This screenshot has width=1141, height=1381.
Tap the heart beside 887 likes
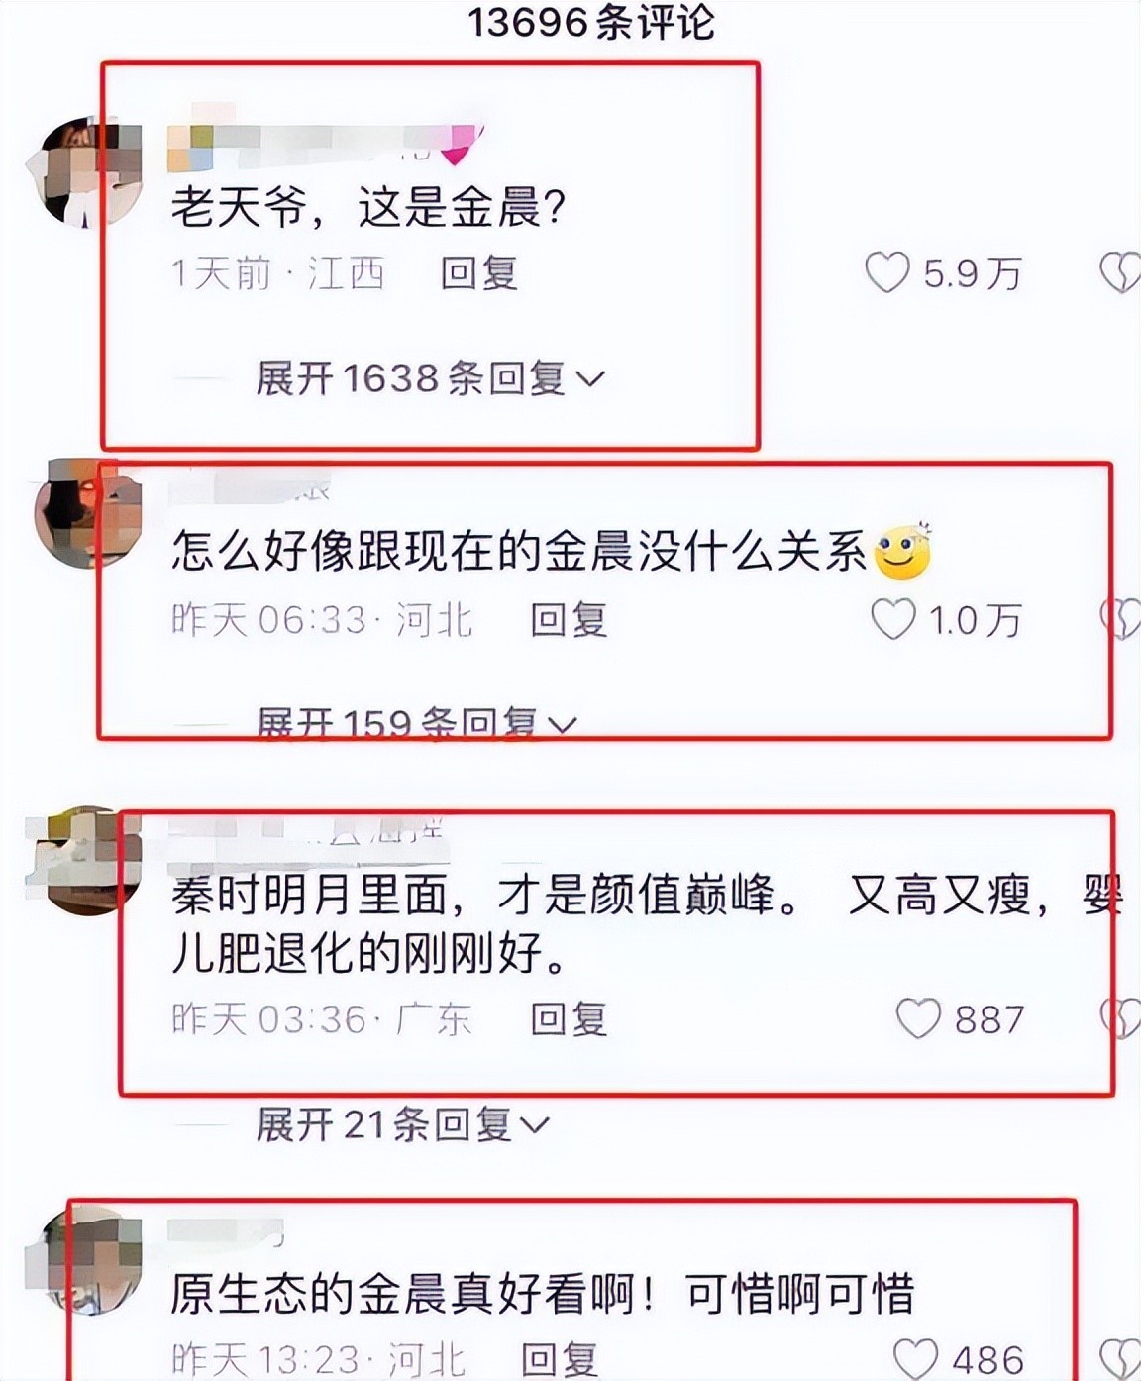click(x=918, y=1017)
